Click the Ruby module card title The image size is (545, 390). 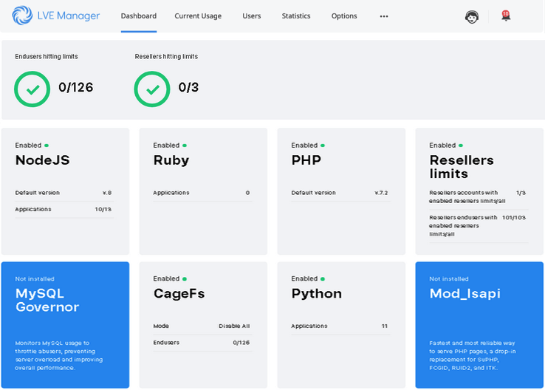(171, 160)
